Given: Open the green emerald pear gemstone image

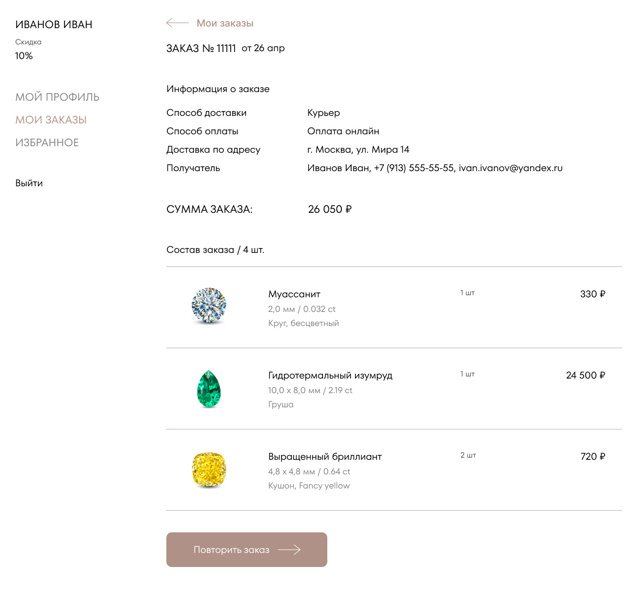Looking at the screenshot, I should [x=209, y=389].
